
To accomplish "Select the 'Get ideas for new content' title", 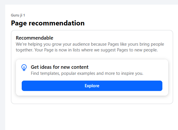I will tap(59, 67).
